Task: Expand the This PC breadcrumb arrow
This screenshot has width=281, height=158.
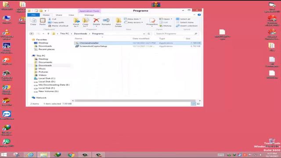Action: (x=71, y=34)
